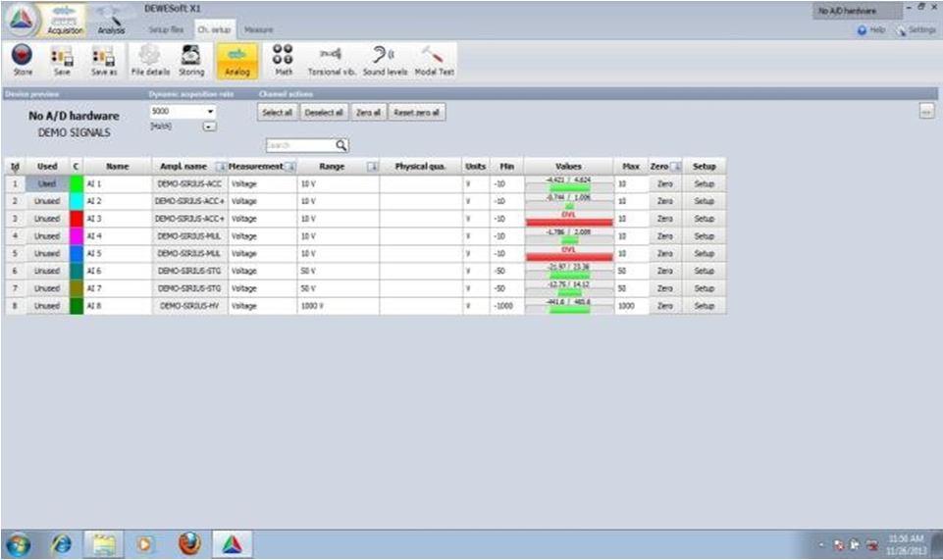The height and width of the screenshot is (560, 943).
Task: Toggle Unused button for AI 4
Action: pos(47,236)
